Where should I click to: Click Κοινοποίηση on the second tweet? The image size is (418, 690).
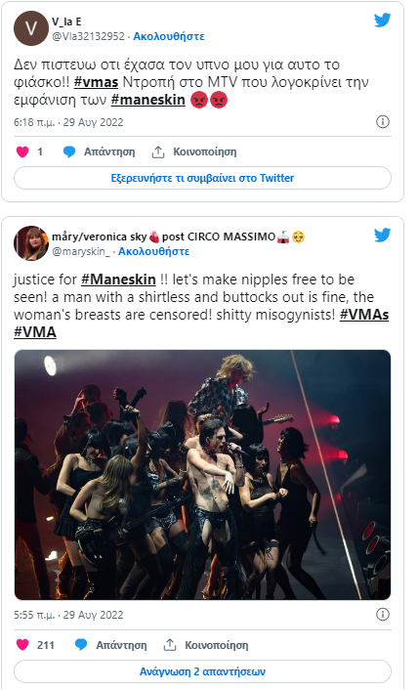coord(216,645)
